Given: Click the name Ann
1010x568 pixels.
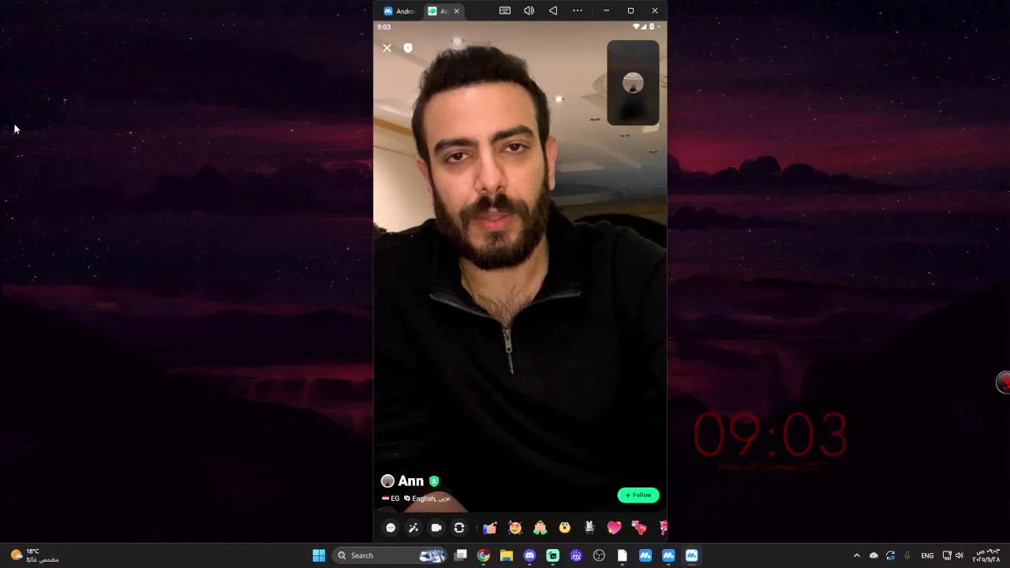Looking at the screenshot, I should point(411,481).
